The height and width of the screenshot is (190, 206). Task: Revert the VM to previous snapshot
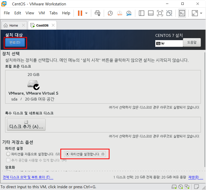(x=119, y=13)
